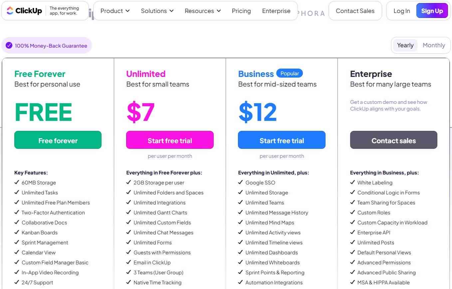Start free trial for Unlimited plan
Viewport: 452px width, 289px height.
tap(170, 140)
